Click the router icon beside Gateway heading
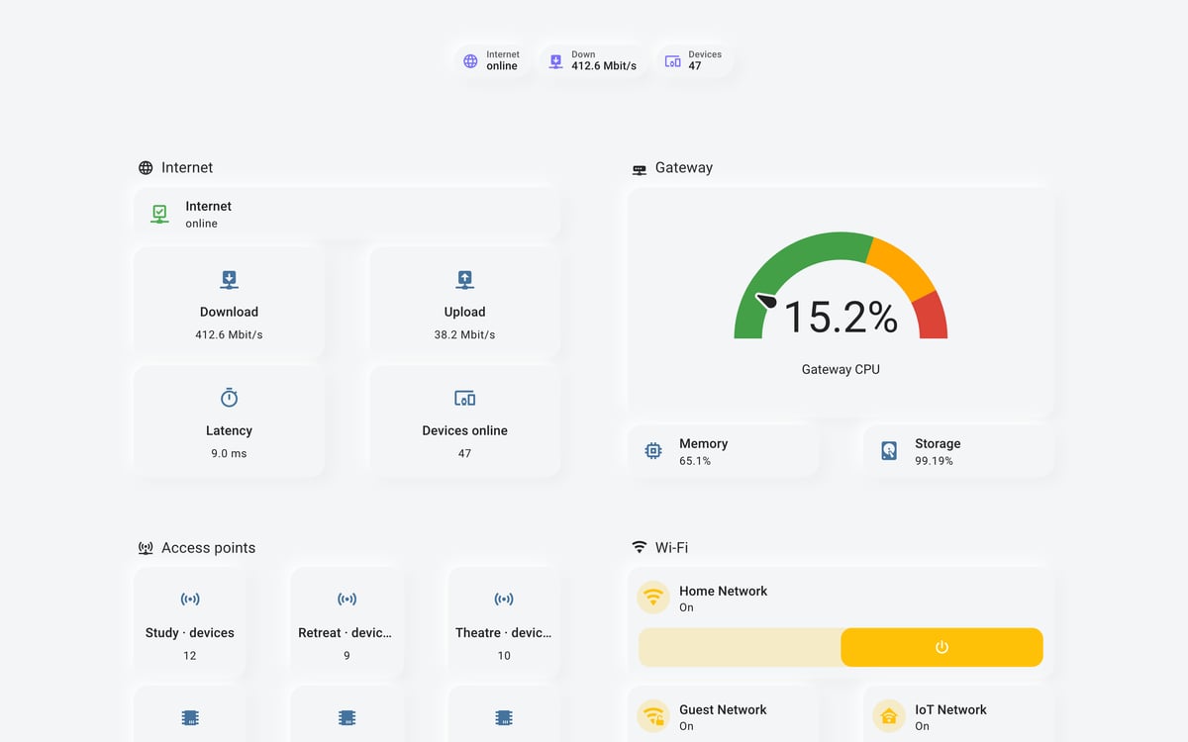The image size is (1188, 742). [640, 169]
